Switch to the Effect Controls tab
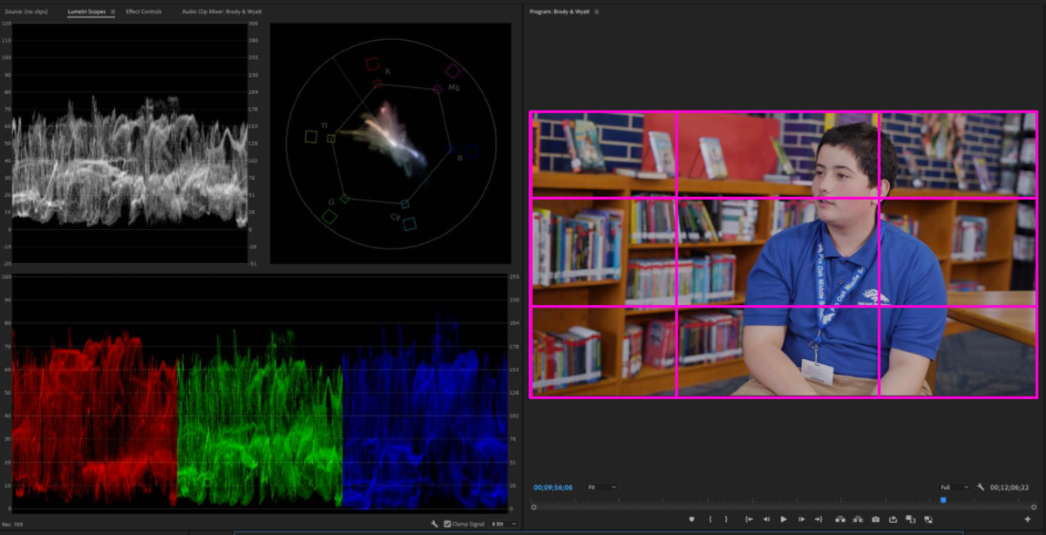1046x535 pixels. (x=142, y=12)
